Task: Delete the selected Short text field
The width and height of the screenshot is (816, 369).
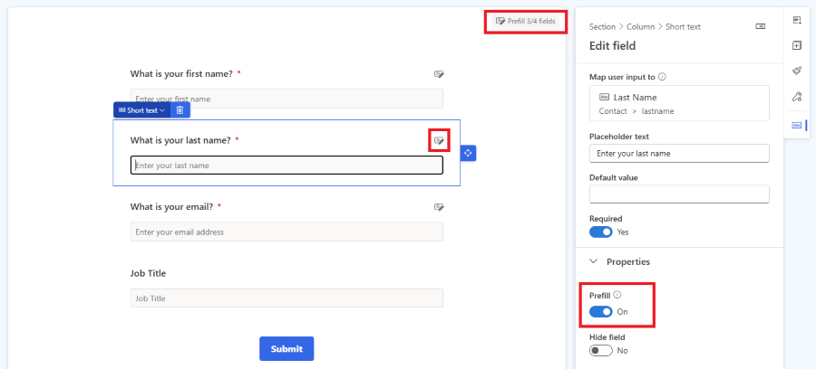Action: point(180,110)
